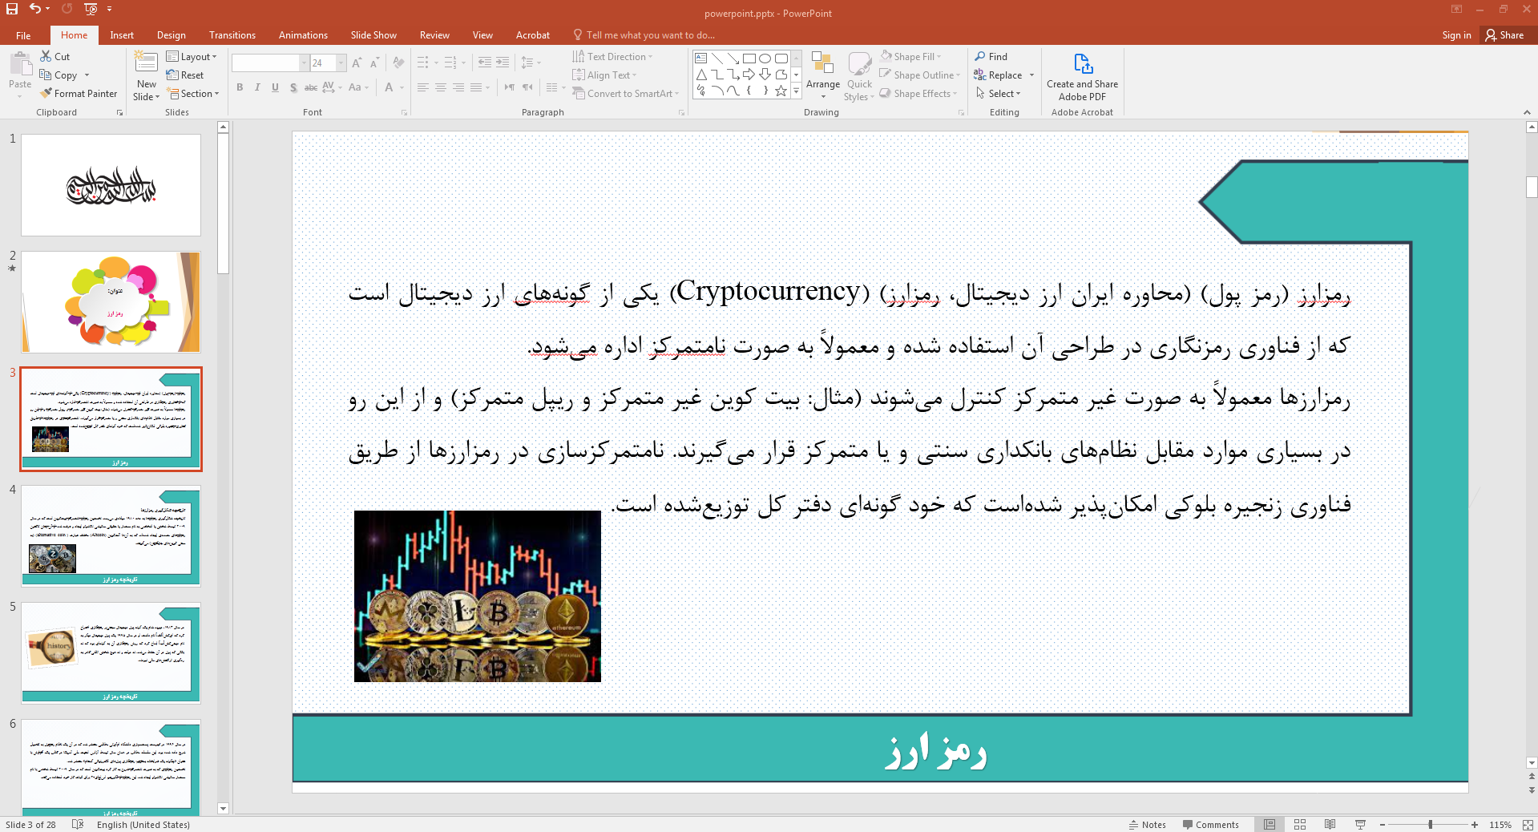Click the Quick Styles icon
Viewport: 1538px width, 832px height.
[859, 64]
